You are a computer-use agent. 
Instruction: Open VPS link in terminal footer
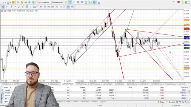pyautogui.click(x=179, y=102)
